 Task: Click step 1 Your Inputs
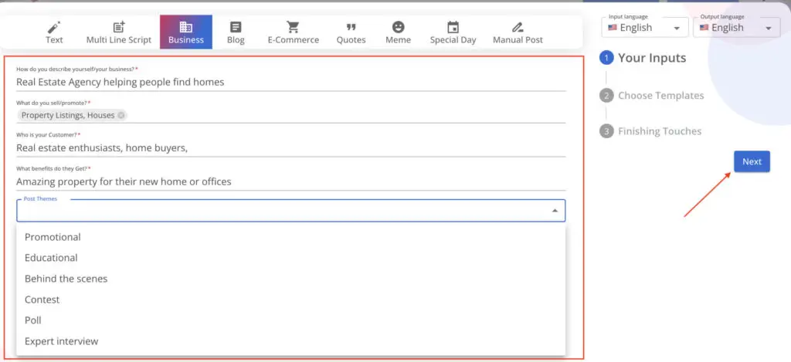643,58
